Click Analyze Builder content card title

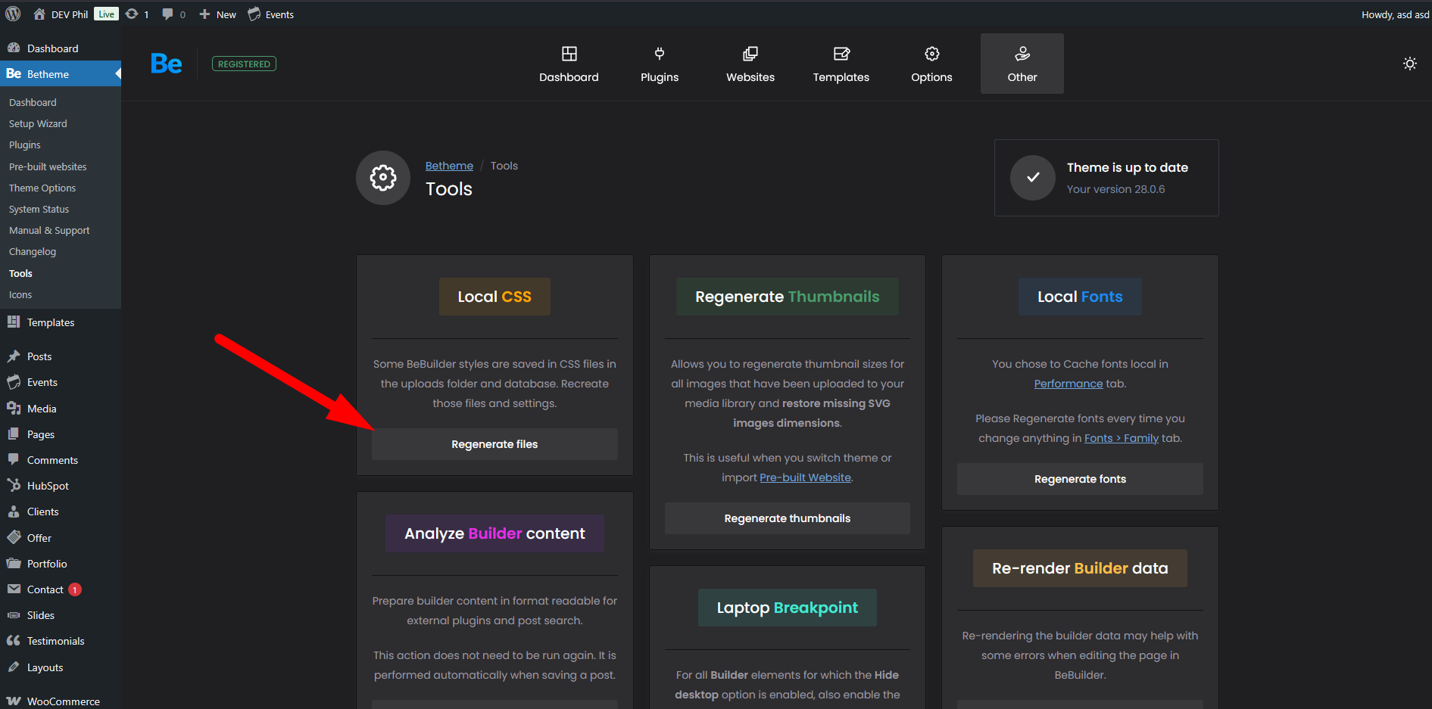coord(494,533)
